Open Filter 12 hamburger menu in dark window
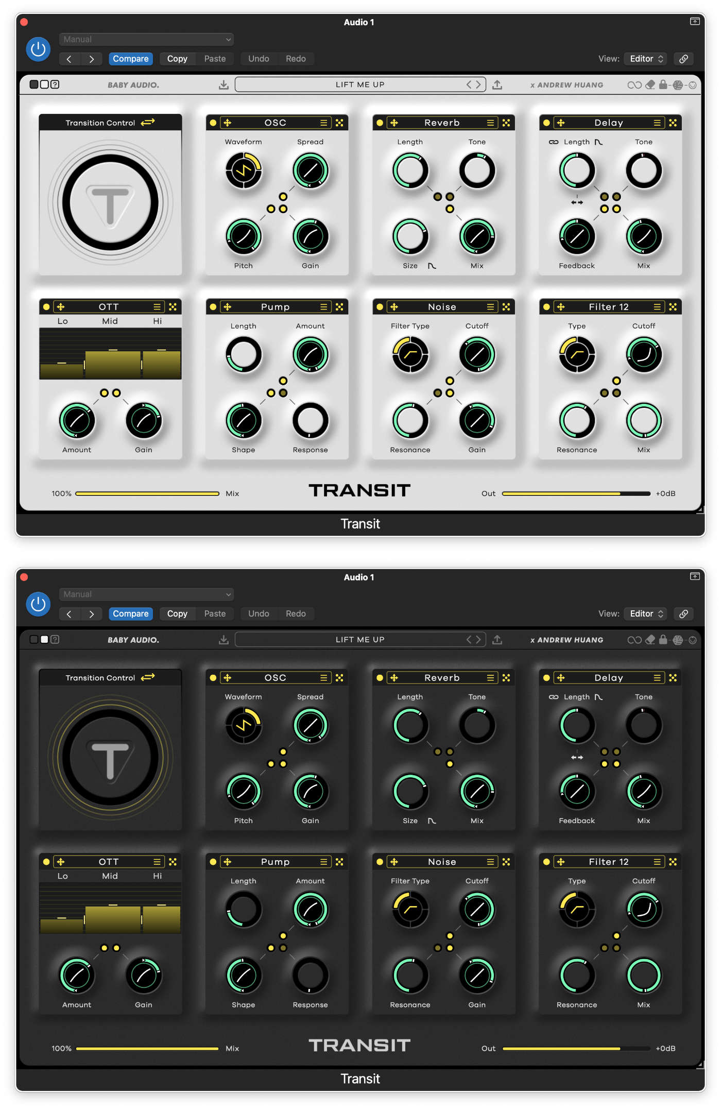 [x=657, y=862]
